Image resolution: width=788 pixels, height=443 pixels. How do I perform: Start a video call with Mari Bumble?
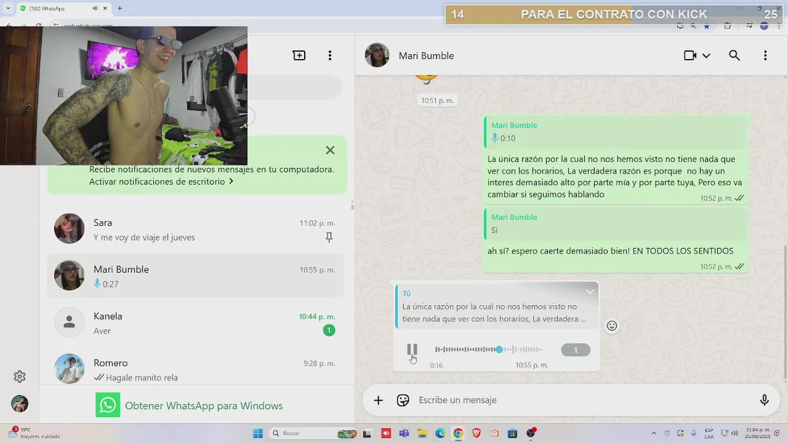pos(690,55)
